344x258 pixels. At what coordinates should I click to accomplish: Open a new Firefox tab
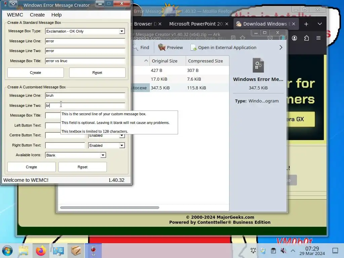[x=306, y=24]
